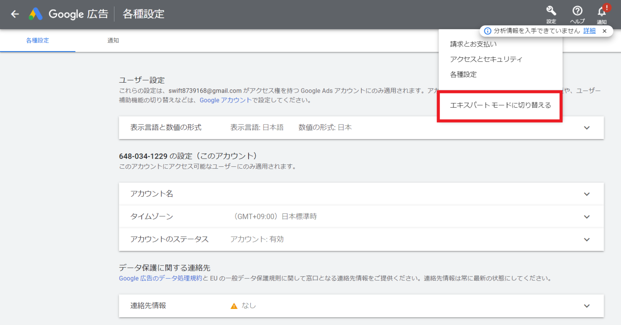
Task: Click the info icon in the analytics notice
Action: [x=487, y=31]
